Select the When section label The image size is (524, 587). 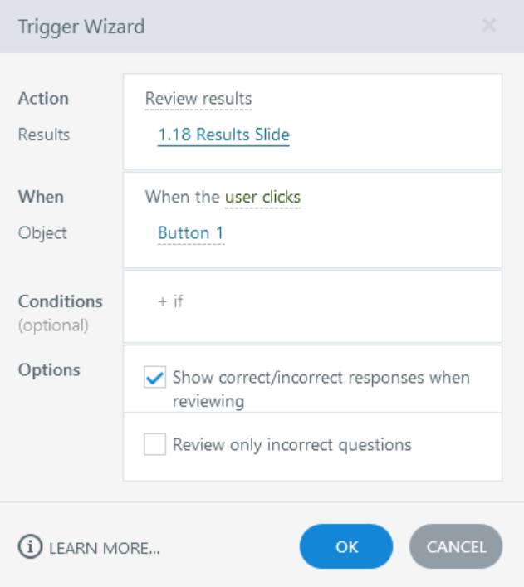(41, 198)
